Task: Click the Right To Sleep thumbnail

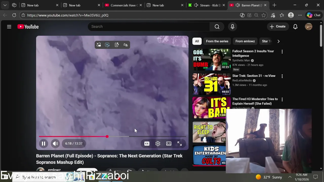Action: tap(209, 132)
